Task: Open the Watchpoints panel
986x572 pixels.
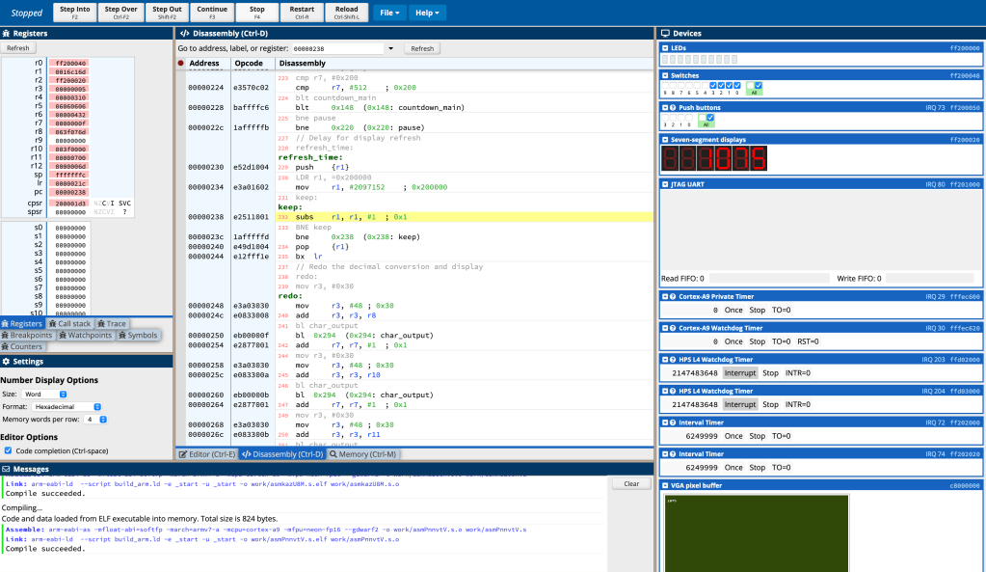Action: 84,336
